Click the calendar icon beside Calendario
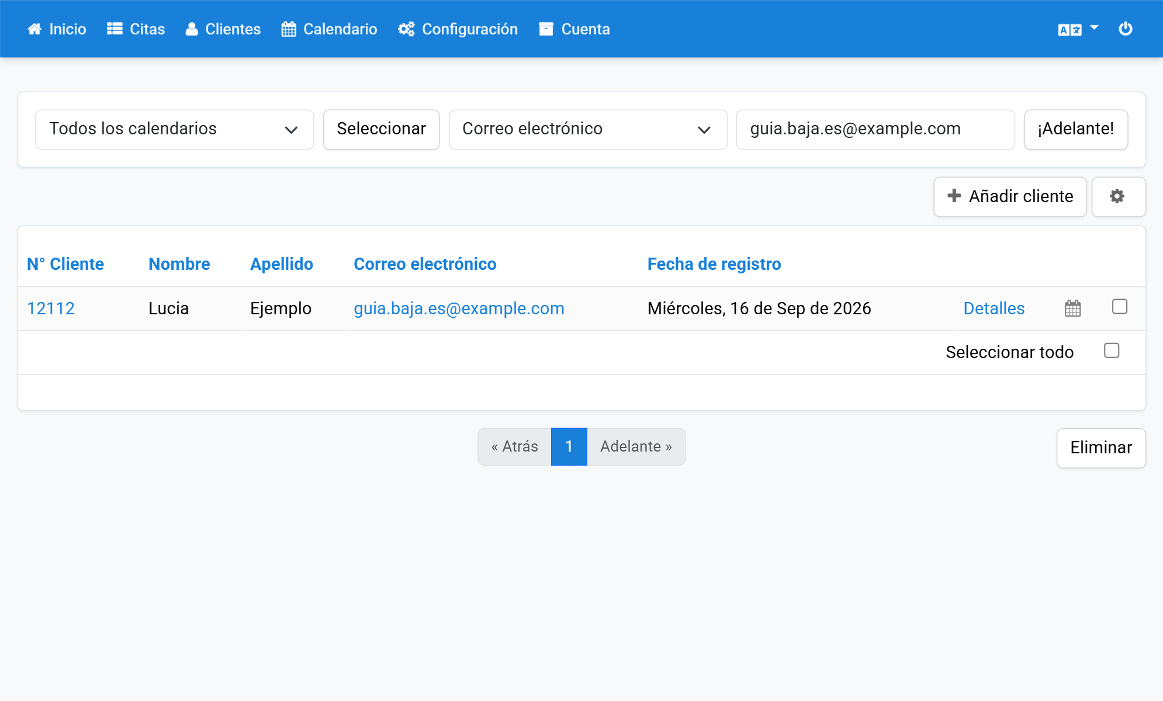1163x701 pixels. [x=289, y=29]
